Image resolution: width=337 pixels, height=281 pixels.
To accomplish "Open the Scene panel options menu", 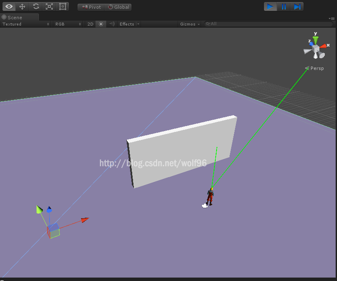I will [332, 19].
